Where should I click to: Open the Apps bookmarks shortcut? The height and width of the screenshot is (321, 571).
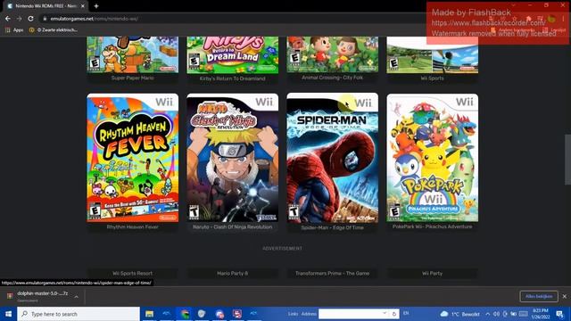coord(14,29)
